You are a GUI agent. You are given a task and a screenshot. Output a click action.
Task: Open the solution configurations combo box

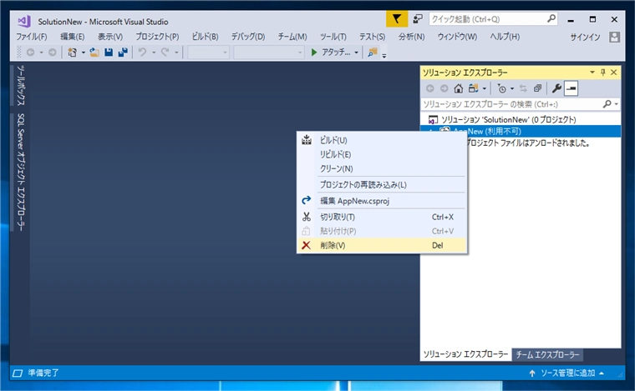click(208, 53)
